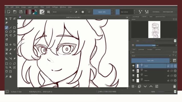Click the canvas rotation slider

[156, 45]
